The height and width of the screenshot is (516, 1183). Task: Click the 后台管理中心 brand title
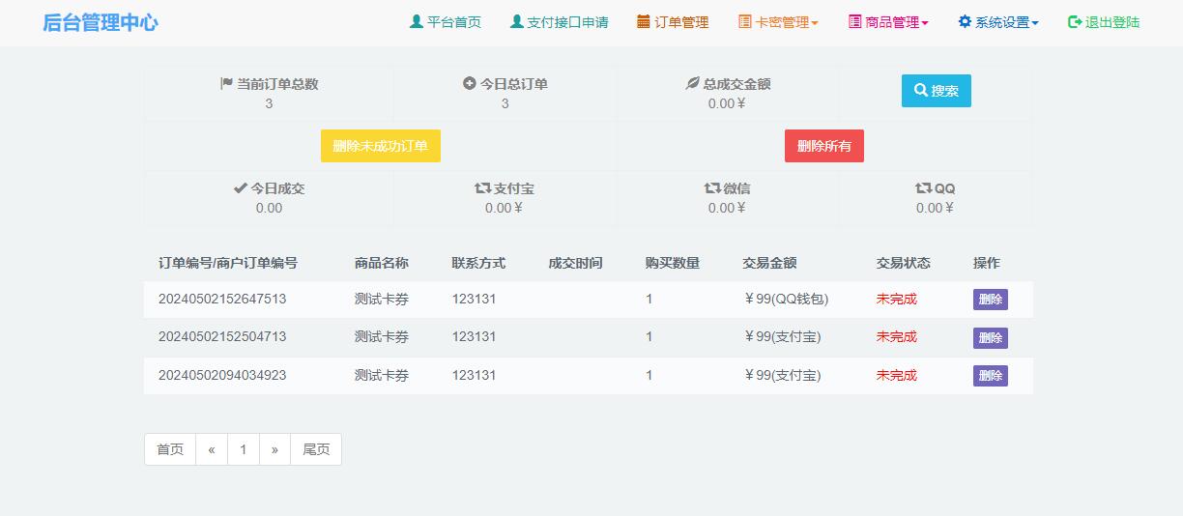pyautogui.click(x=101, y=23)
